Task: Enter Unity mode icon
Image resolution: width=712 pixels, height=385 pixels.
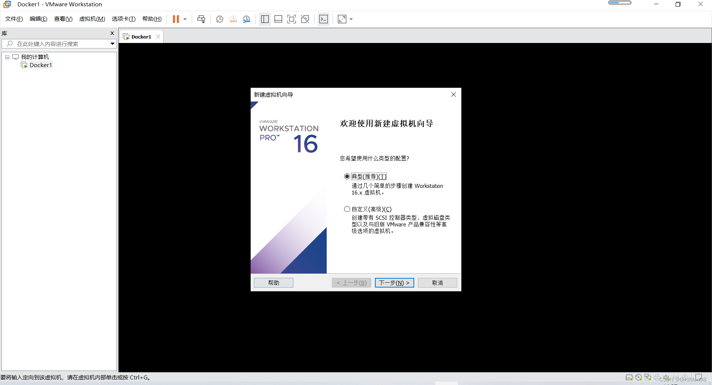Action: click(305, 19)
